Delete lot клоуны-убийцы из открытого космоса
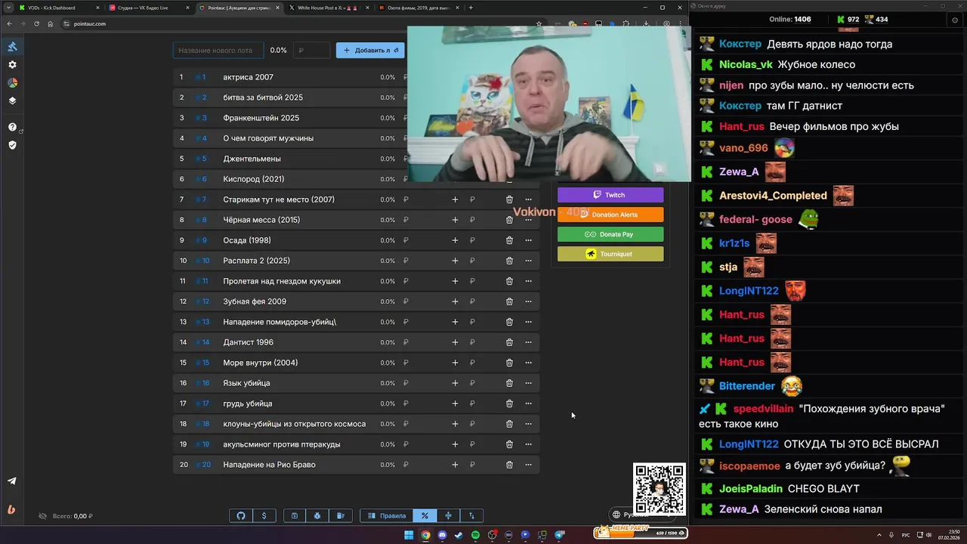The width and height of the screenshot is (967, 544). pos(509,424)
